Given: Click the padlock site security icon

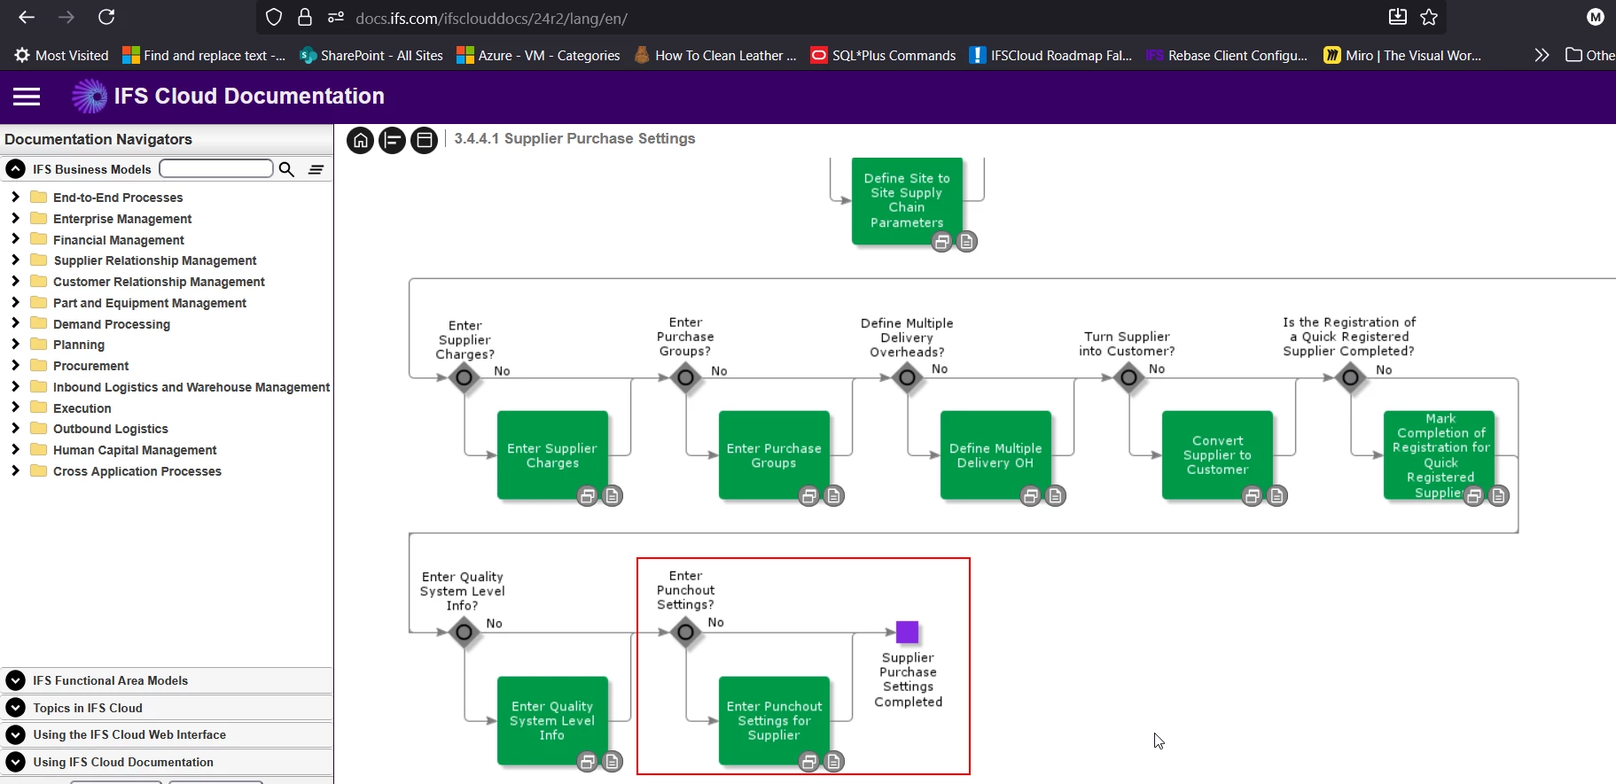Looking at the screenshot, I should 305,18.
